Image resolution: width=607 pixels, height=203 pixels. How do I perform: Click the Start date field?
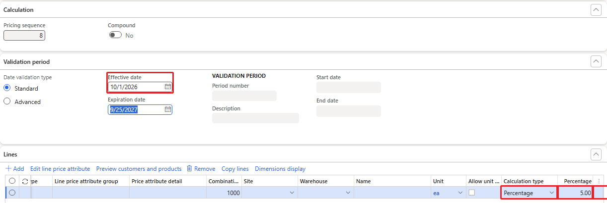pos(349,88)
